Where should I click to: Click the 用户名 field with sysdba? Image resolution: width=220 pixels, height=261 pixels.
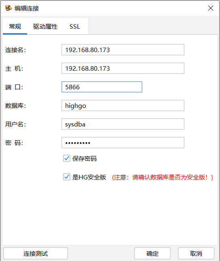(123, 124)
